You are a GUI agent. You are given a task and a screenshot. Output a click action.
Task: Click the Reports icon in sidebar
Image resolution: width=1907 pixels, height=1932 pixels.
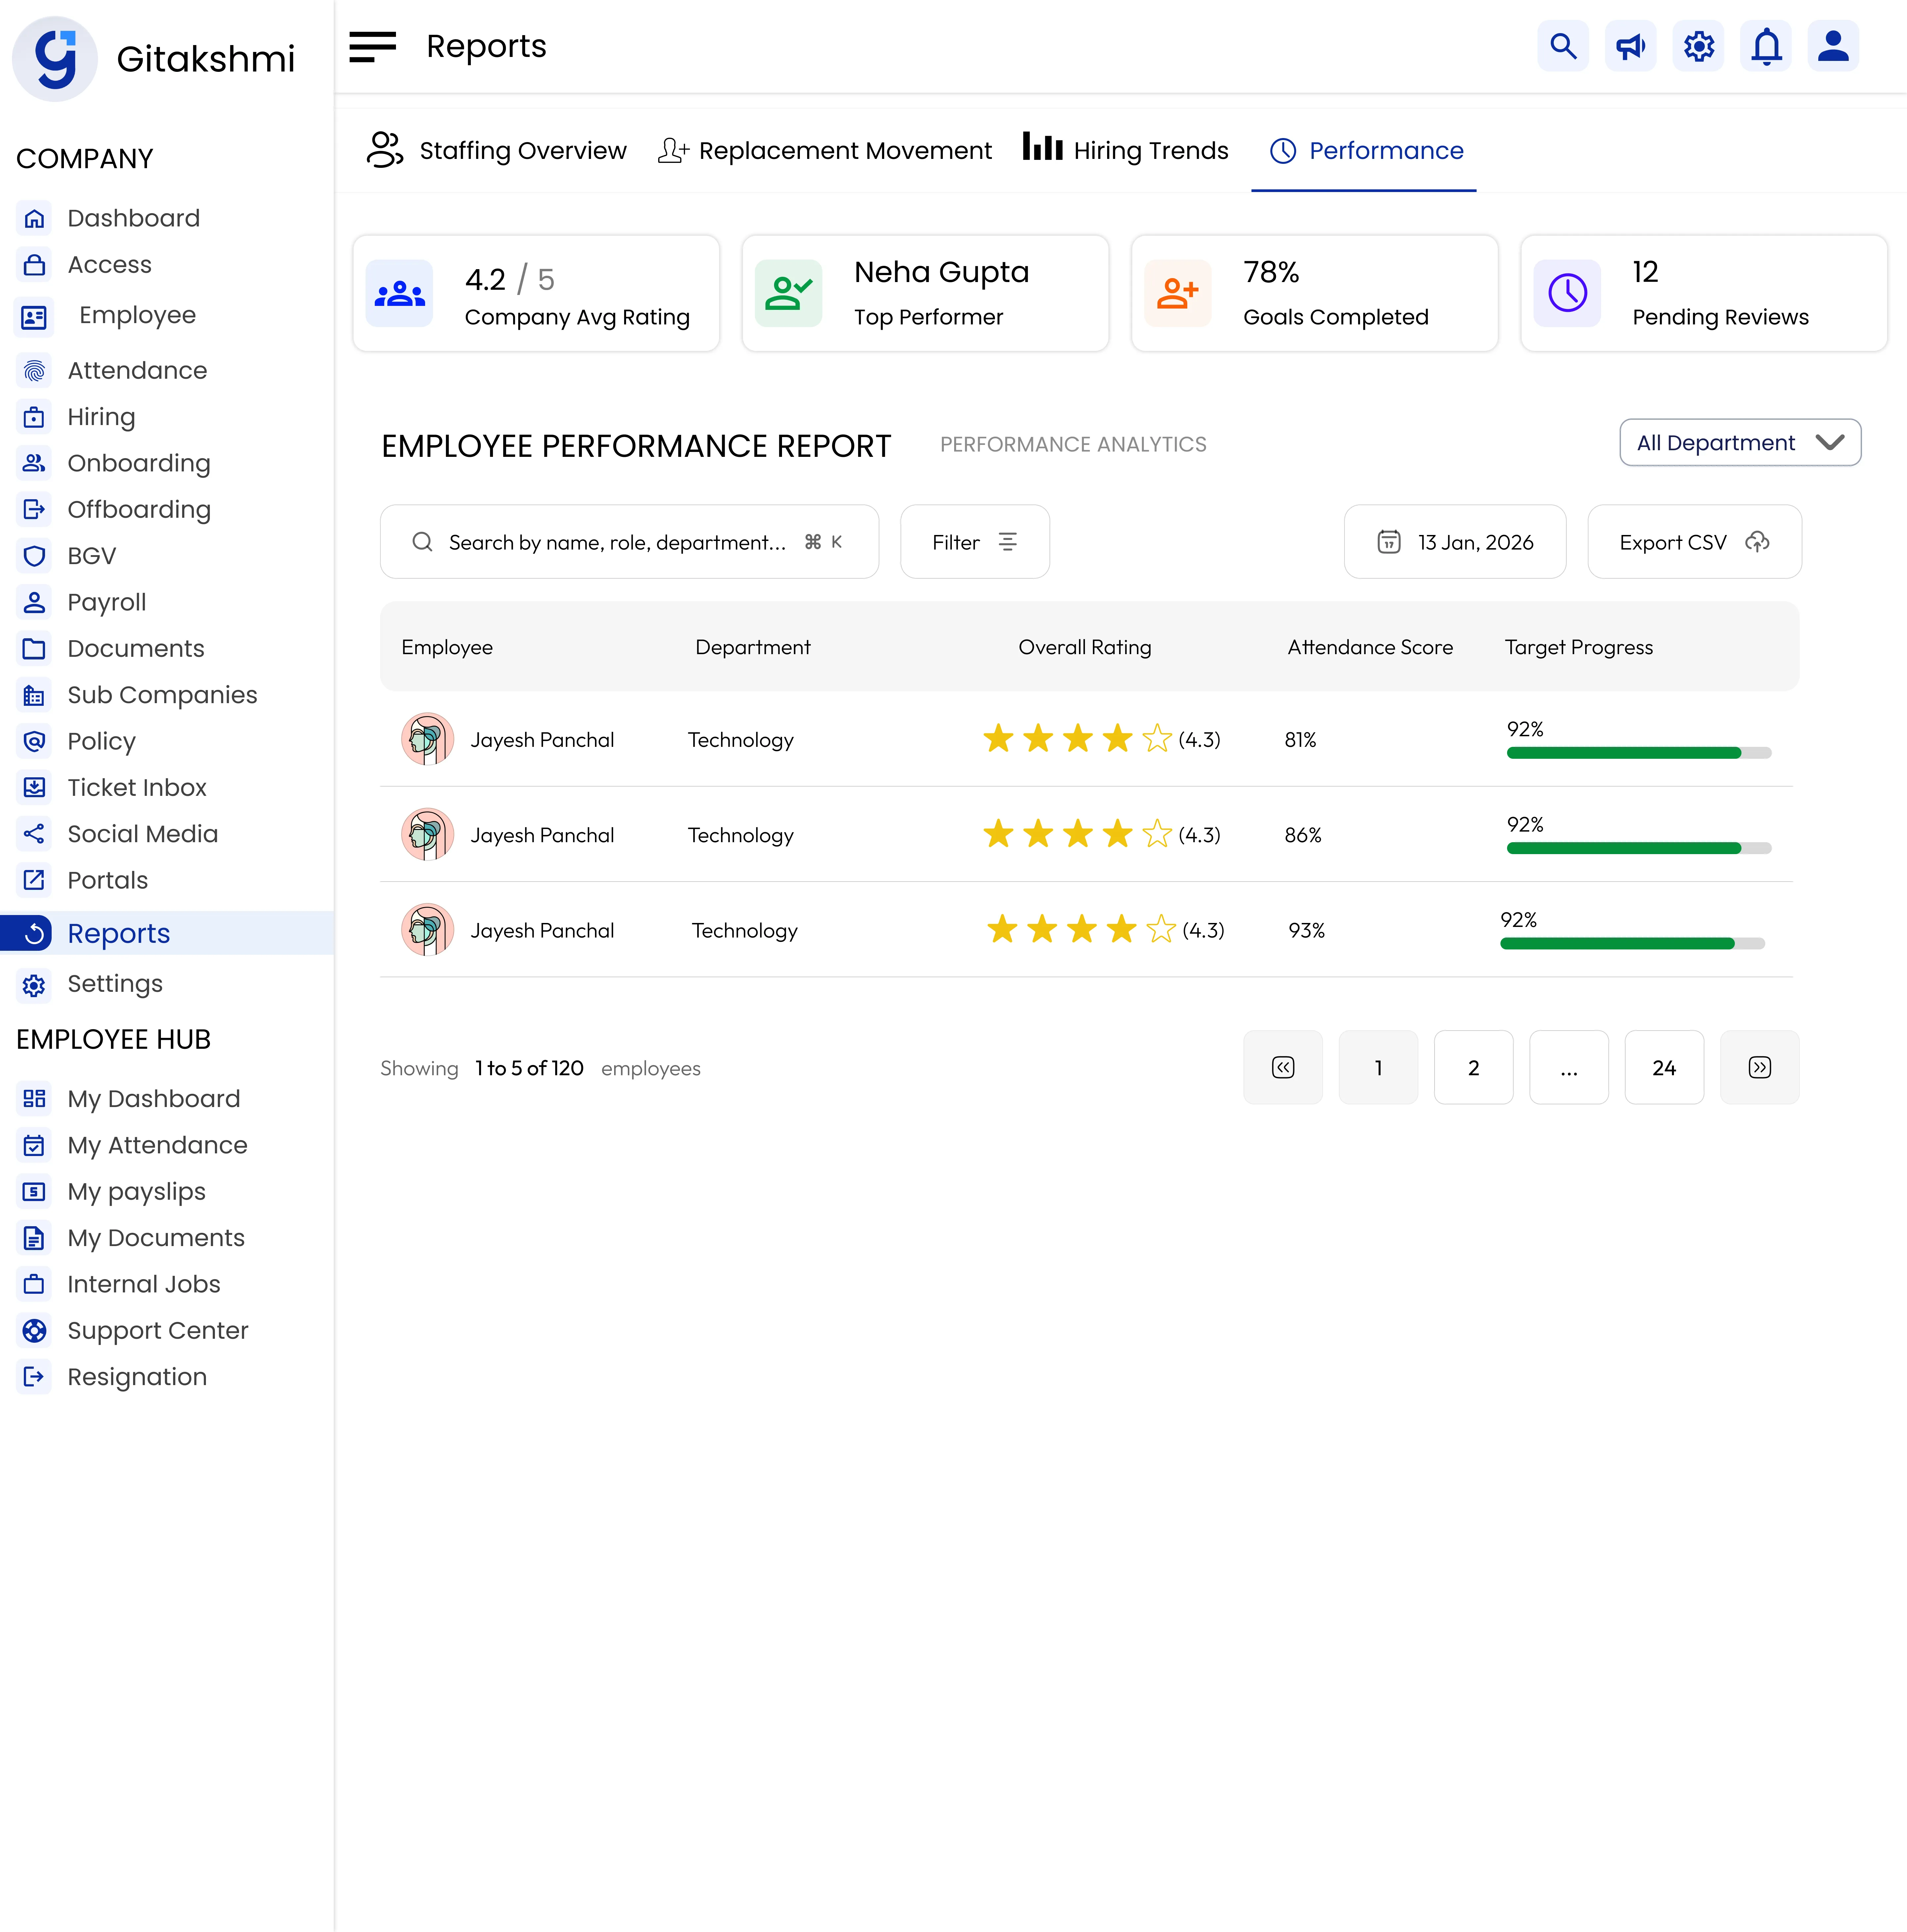(34, 934)
